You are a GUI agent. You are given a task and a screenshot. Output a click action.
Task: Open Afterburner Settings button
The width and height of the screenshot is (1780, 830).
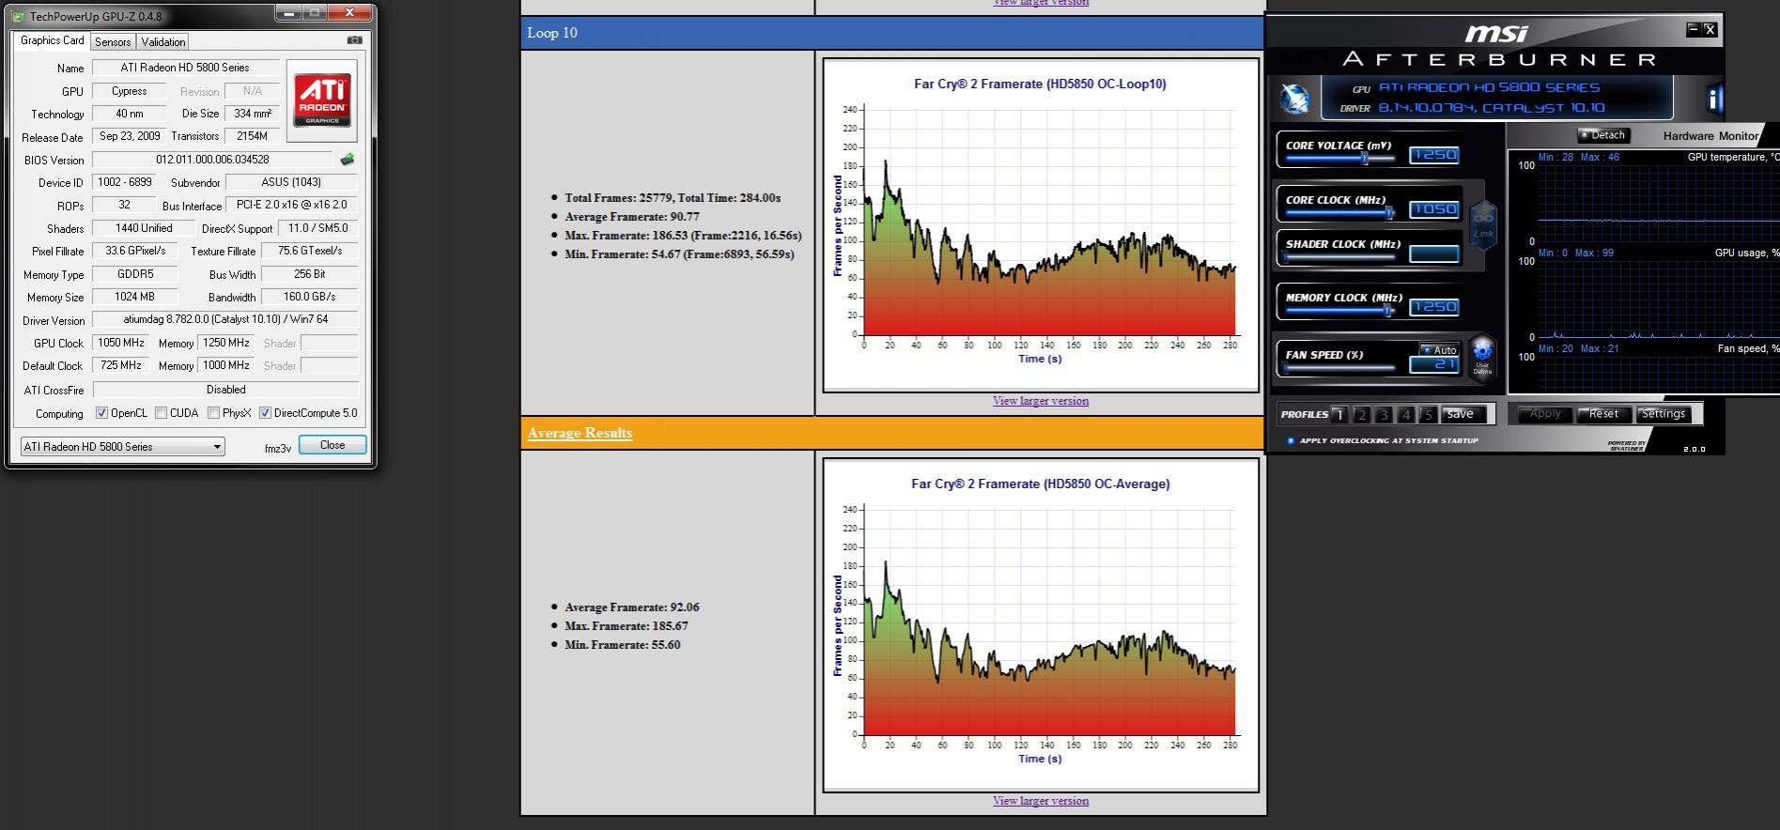1664,414
